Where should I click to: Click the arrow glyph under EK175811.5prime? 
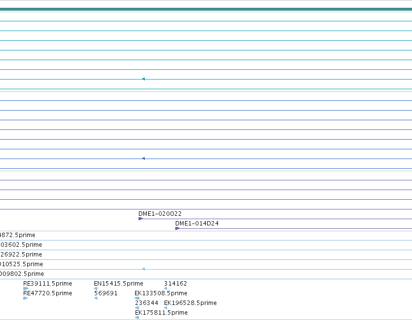[137, 318]
